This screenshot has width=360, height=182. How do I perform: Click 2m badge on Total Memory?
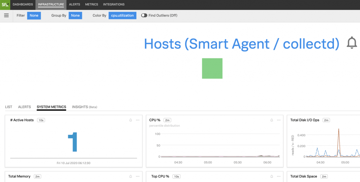[x=37, y=176]
